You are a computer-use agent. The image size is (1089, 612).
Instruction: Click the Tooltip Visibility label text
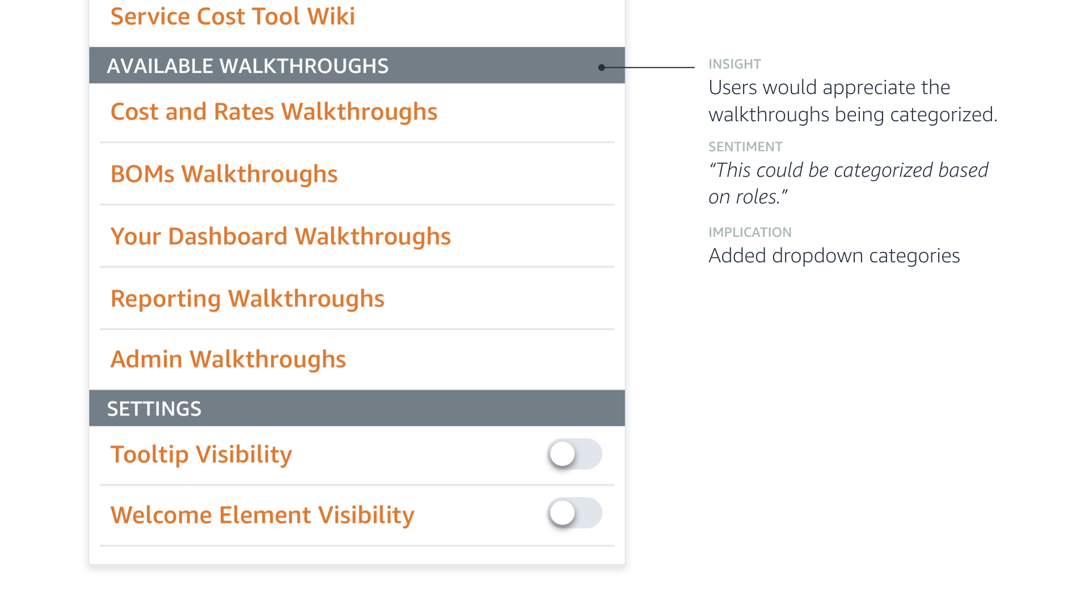201,454
